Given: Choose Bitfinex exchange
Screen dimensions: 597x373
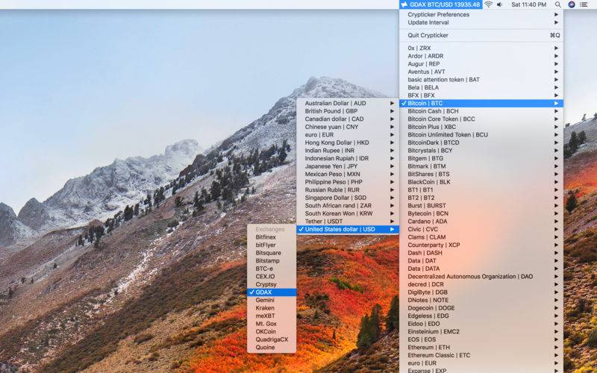Looking at the screenshot, I should (272, 237).
